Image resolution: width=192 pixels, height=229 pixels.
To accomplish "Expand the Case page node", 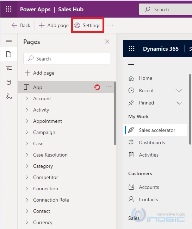I will 27,144.
